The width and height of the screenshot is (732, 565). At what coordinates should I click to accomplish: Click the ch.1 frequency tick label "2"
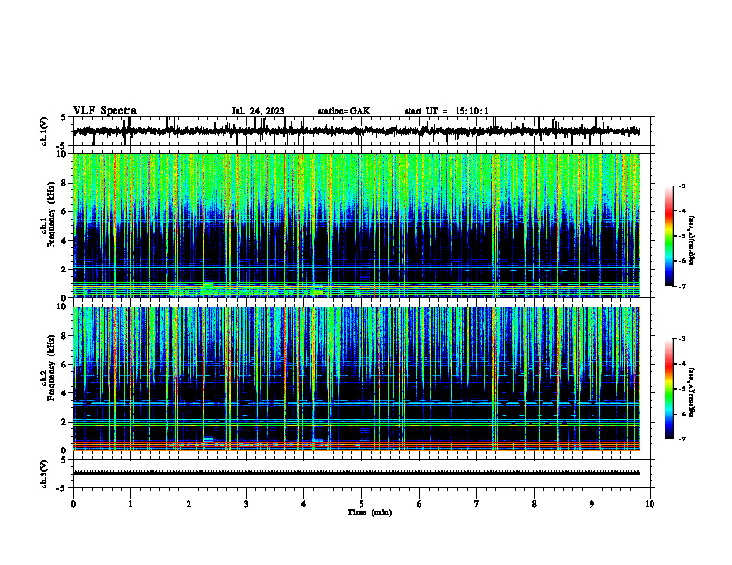pos(66,270)
